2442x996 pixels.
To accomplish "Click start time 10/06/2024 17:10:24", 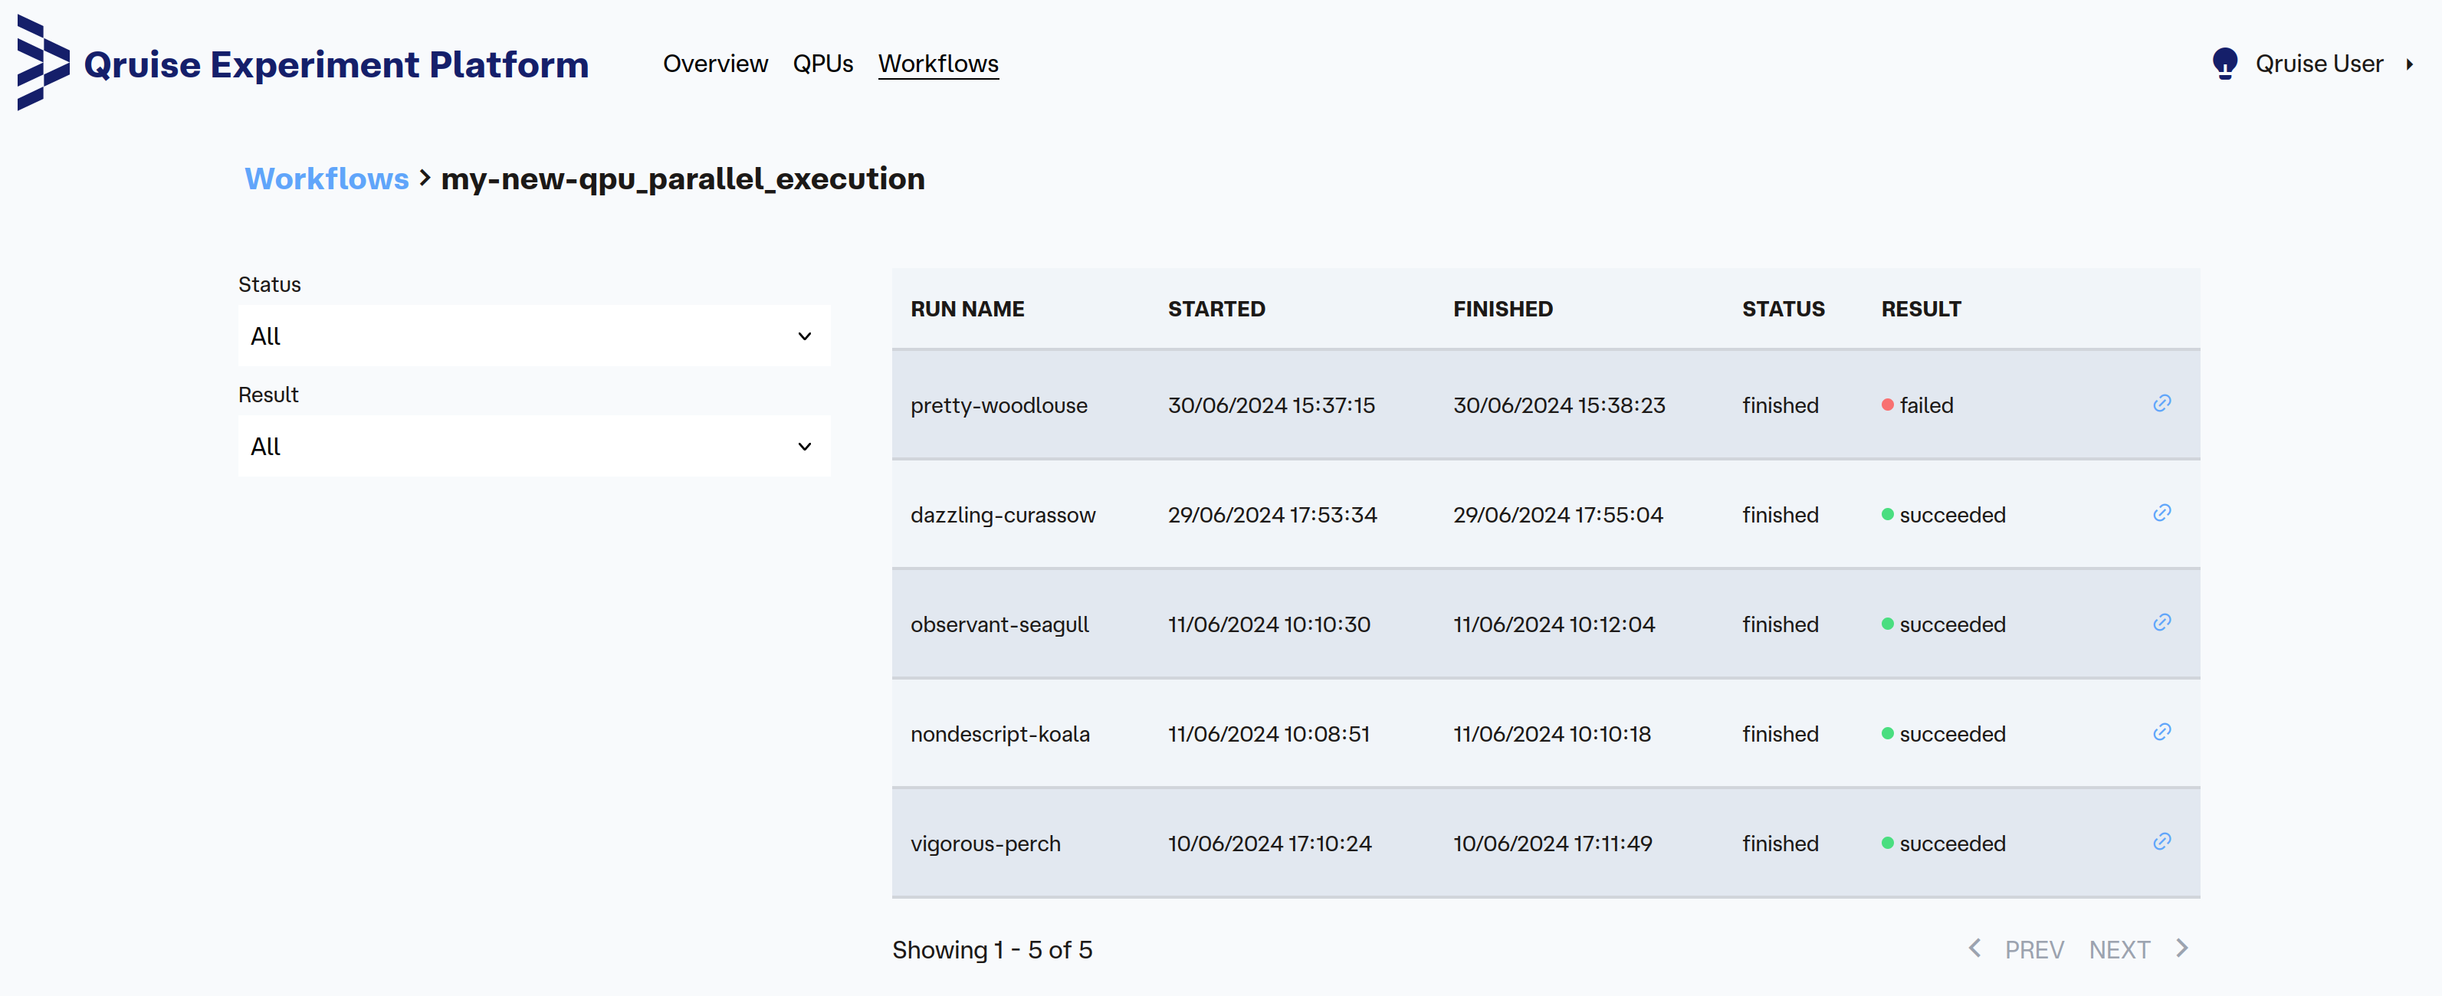I will coord(1269,844).
